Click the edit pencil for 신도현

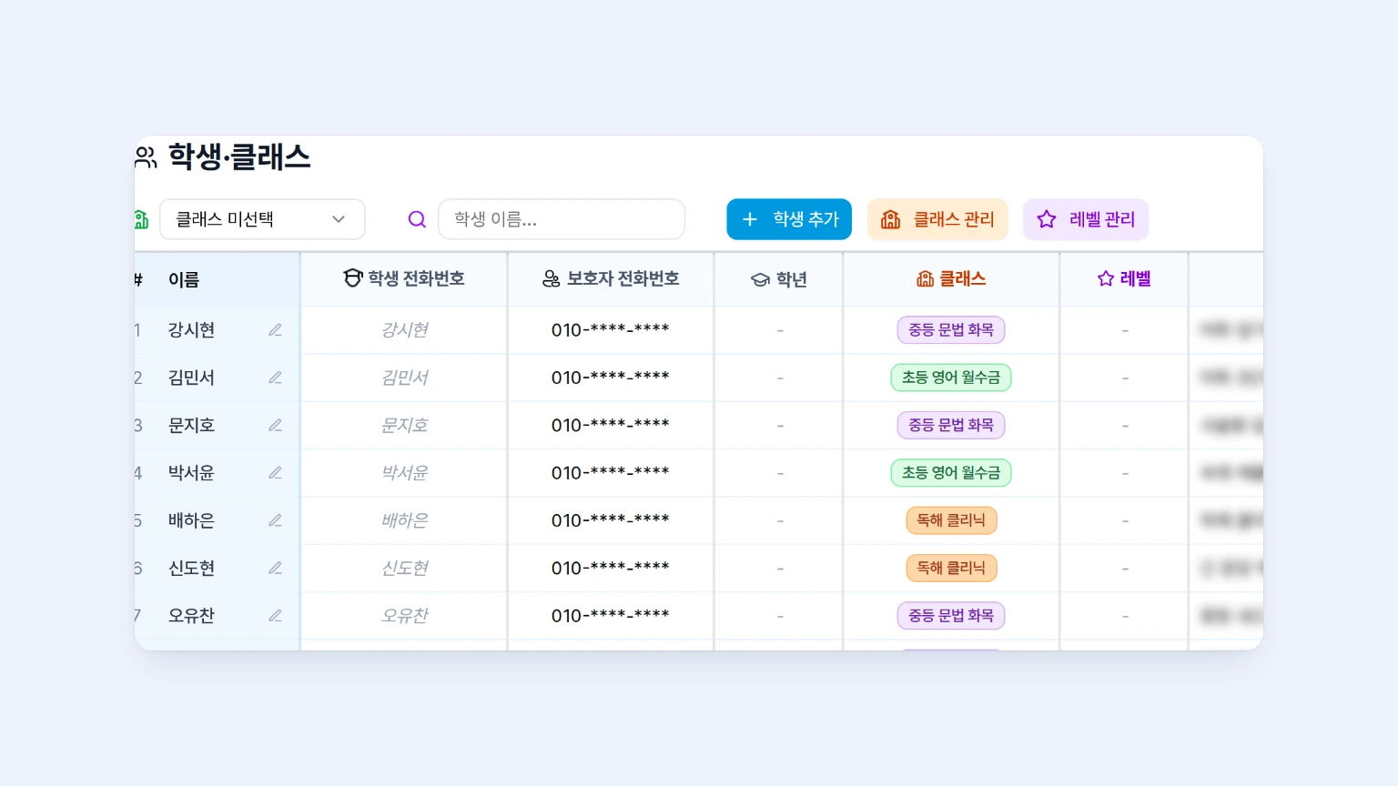coord(275,568)
